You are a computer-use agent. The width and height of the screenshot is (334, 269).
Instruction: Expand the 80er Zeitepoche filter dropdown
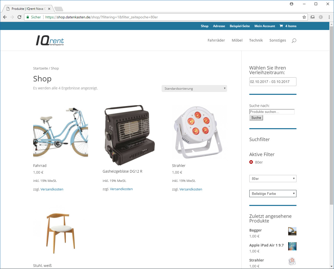point(273,179)
